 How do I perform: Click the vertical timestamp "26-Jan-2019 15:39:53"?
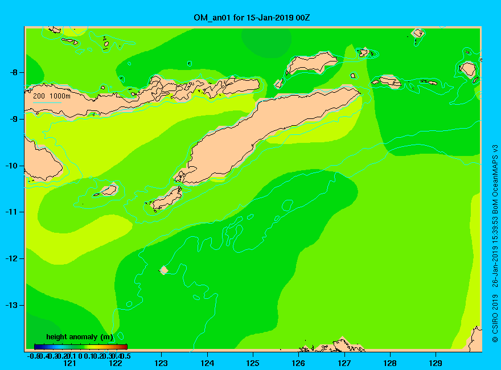(495, 252)
